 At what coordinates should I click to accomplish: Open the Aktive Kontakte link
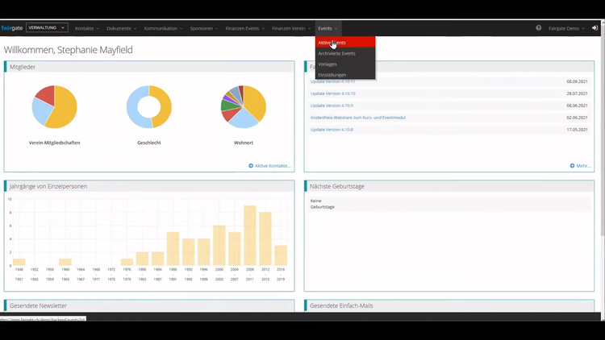[x=273, y=166]
